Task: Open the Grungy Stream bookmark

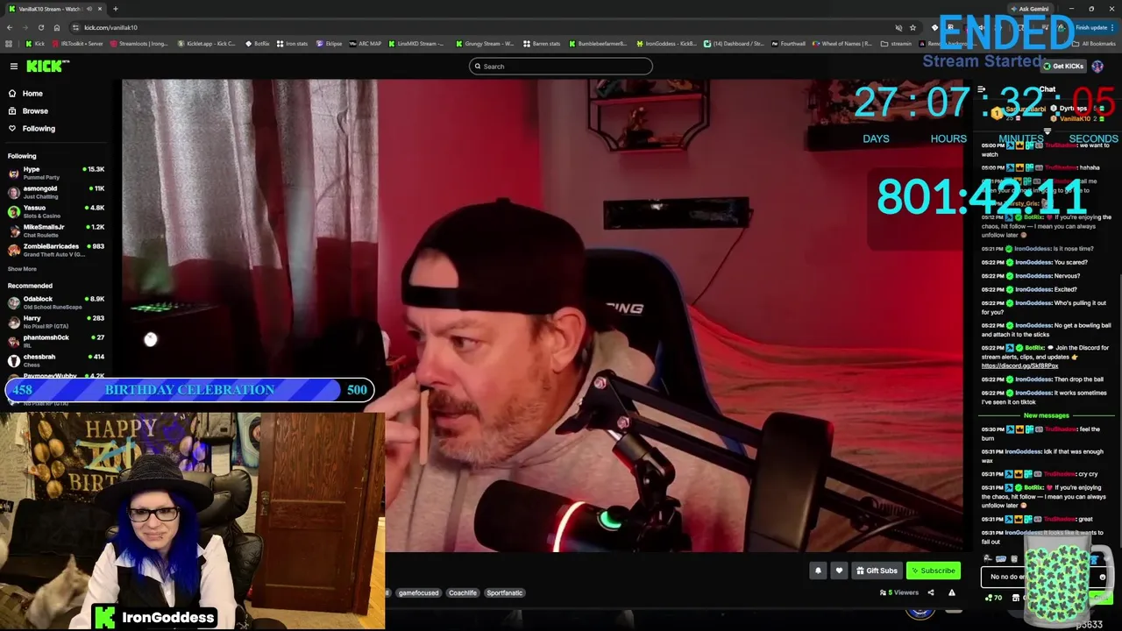Action: 486,44
